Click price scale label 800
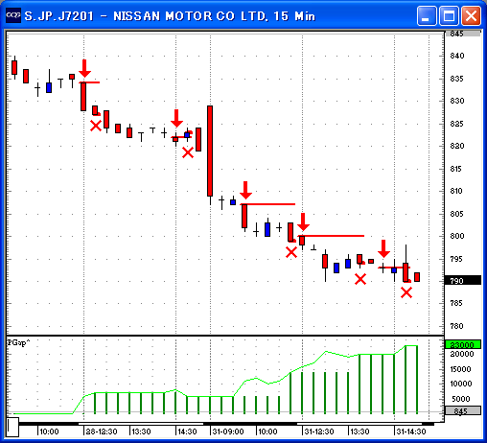The height and width of the screenshot is (443, 487). click(x=457, y=236)
